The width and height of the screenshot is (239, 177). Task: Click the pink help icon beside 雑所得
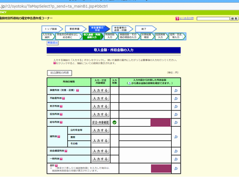(59, 137)
